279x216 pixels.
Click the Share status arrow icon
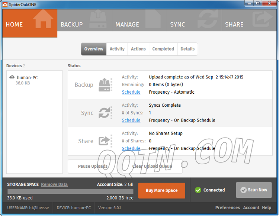tap(105, 141)
